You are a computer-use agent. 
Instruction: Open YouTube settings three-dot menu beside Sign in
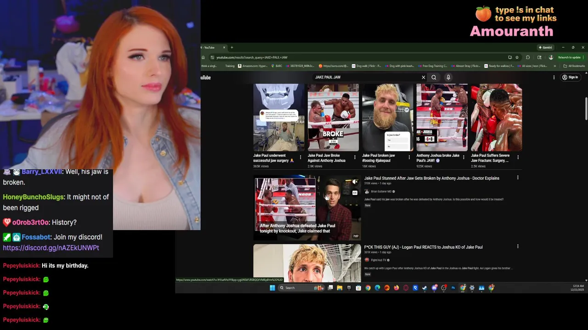click(554, 77)
